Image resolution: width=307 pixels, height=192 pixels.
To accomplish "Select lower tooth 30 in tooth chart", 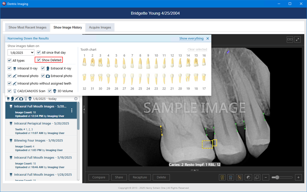I will click(x=100, y=78).
